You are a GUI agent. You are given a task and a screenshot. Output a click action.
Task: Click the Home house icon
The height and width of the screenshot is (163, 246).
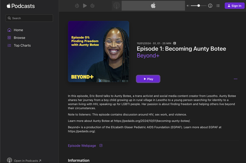point(9,30)
